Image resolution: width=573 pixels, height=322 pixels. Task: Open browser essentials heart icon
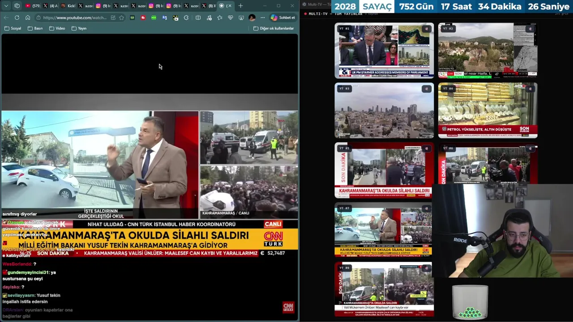click(x=230, y=17)
